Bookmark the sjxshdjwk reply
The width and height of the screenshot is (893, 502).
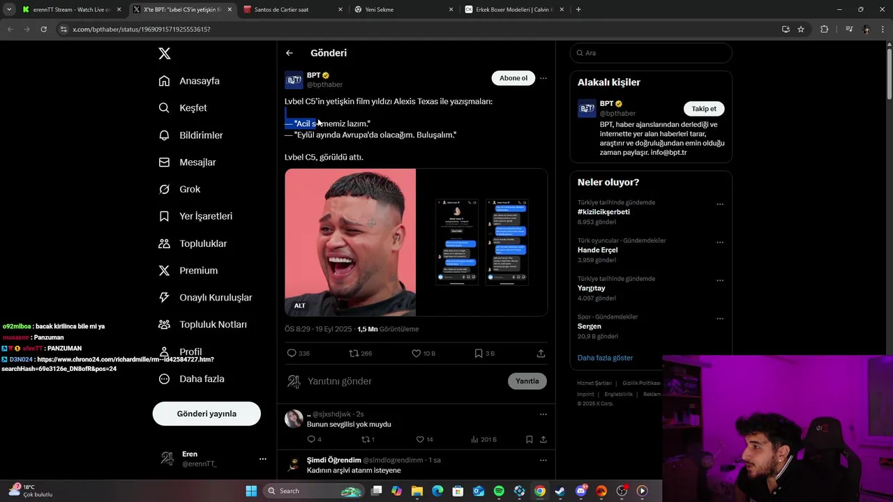point(530,439)
